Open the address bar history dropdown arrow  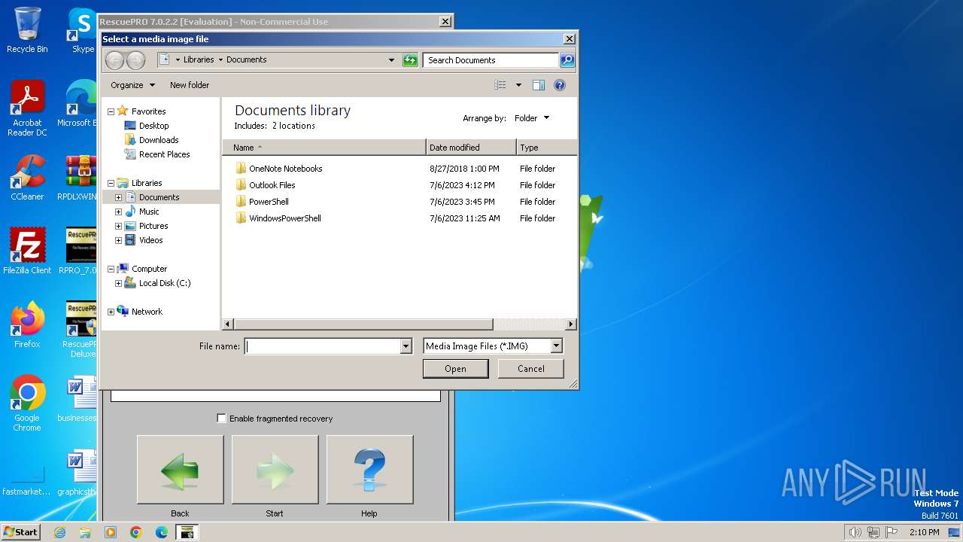(391, 60)
